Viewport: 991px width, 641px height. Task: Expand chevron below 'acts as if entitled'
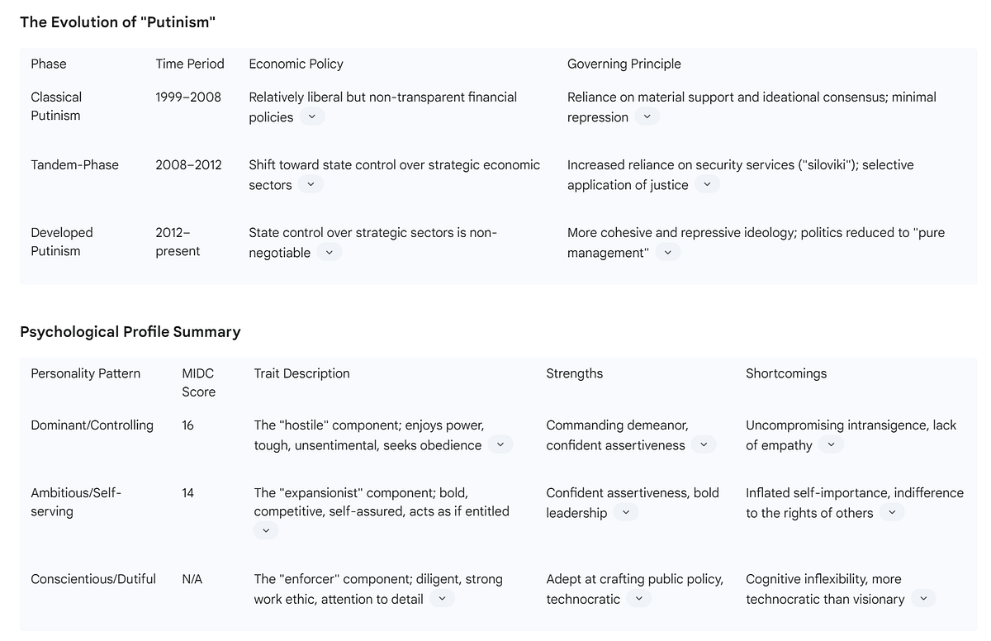266,531
